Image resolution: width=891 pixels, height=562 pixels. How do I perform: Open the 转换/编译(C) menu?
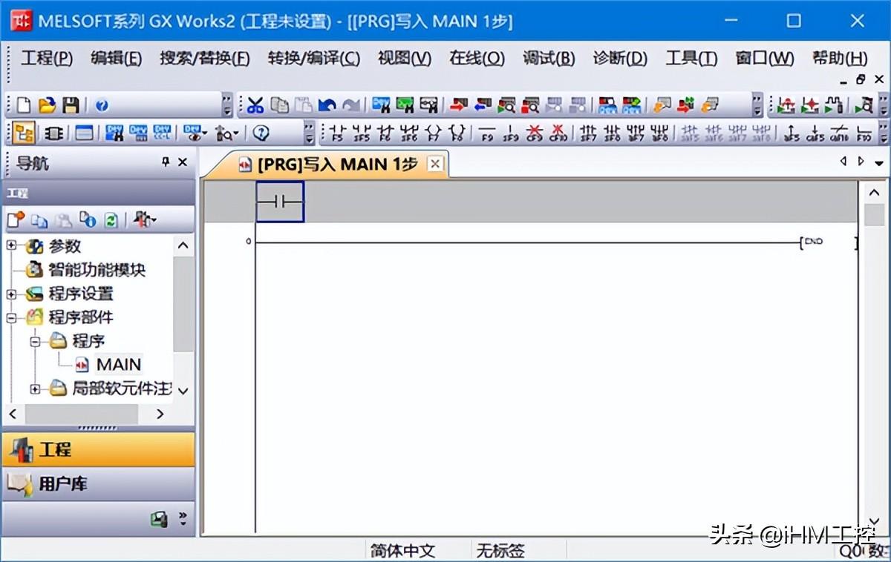click(x=314, y=59)
